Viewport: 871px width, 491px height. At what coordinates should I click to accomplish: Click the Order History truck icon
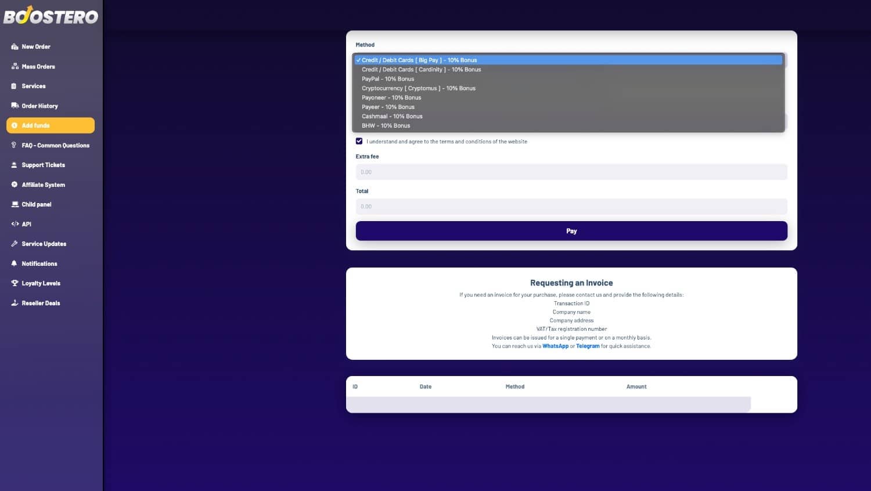point(15,106)
